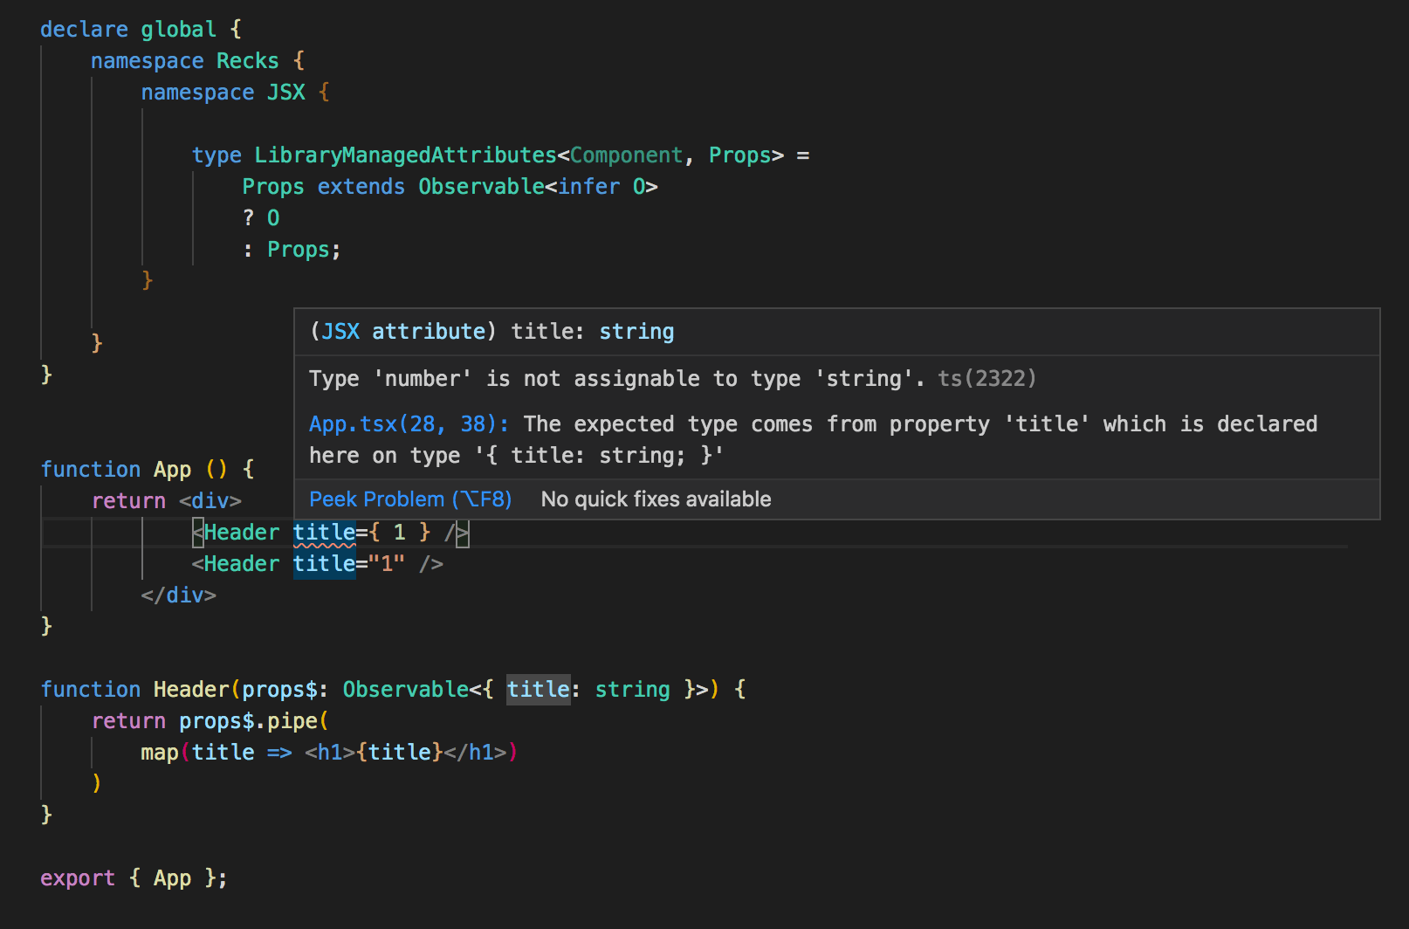Click the highlighted title token in Header signature
The height and width of the screenshot is (929, 1409).
tap(538, 689)
